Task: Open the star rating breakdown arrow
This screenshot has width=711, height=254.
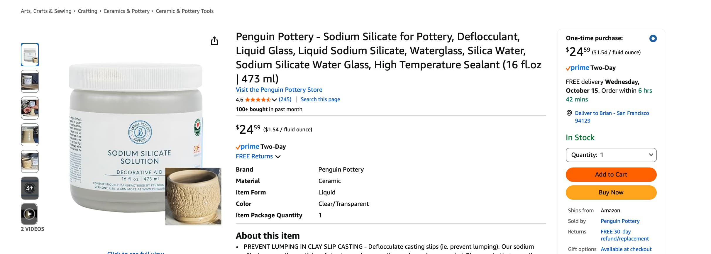Action: click(274, 100)
